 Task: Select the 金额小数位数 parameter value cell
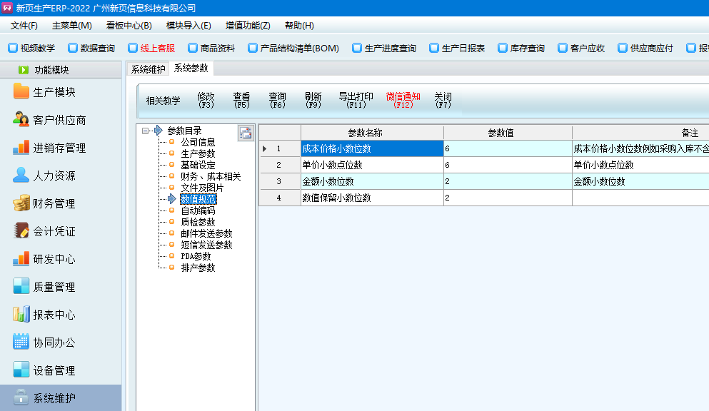[507, 181]
